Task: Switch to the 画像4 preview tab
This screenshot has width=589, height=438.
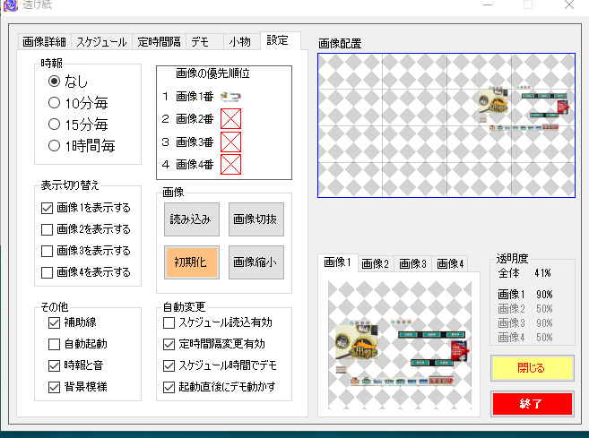Action: tap(450, 263)
